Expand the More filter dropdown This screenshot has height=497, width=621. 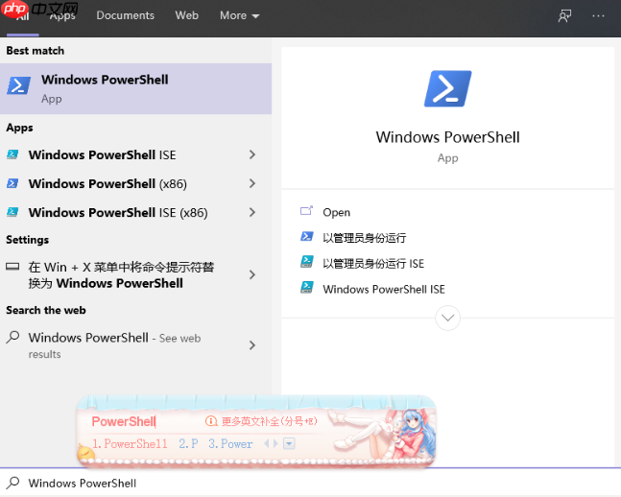(x=240, y=15)
